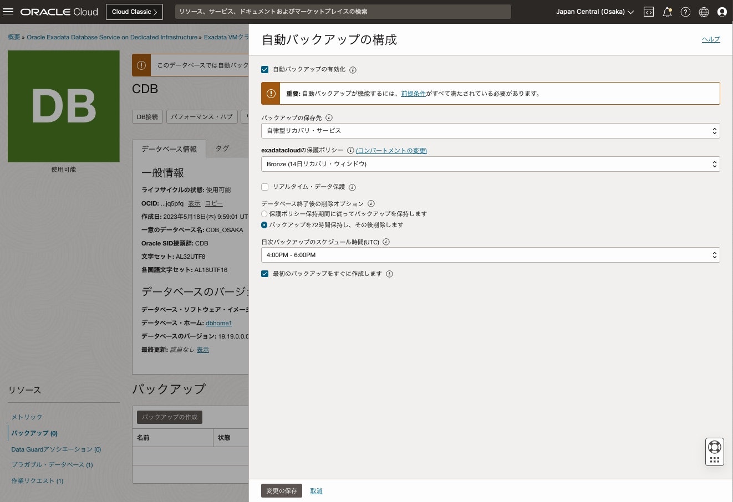The image size is (733, 502).
Task: Change the Bronze protection policy dropdown
Action: click(x=490, y=164)
